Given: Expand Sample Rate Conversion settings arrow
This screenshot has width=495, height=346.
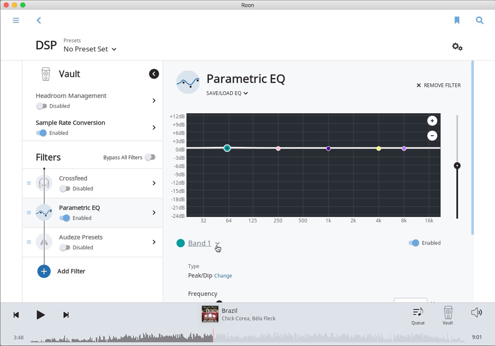Looking at the screenshot, I should pyautogui.click(x=154, y=128).
